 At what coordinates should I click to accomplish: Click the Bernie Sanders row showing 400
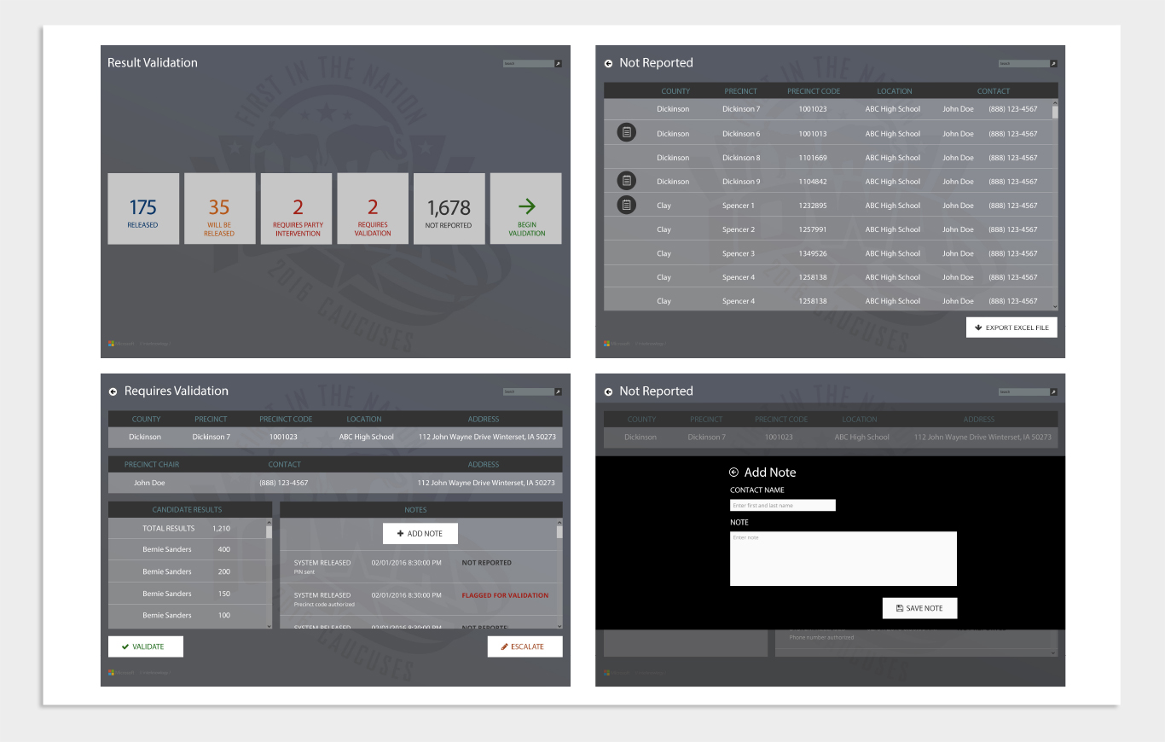(x=187, y=550)
